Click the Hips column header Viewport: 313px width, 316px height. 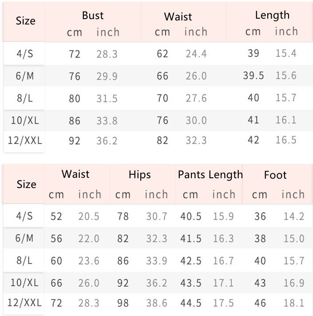(x=140, y=175)
